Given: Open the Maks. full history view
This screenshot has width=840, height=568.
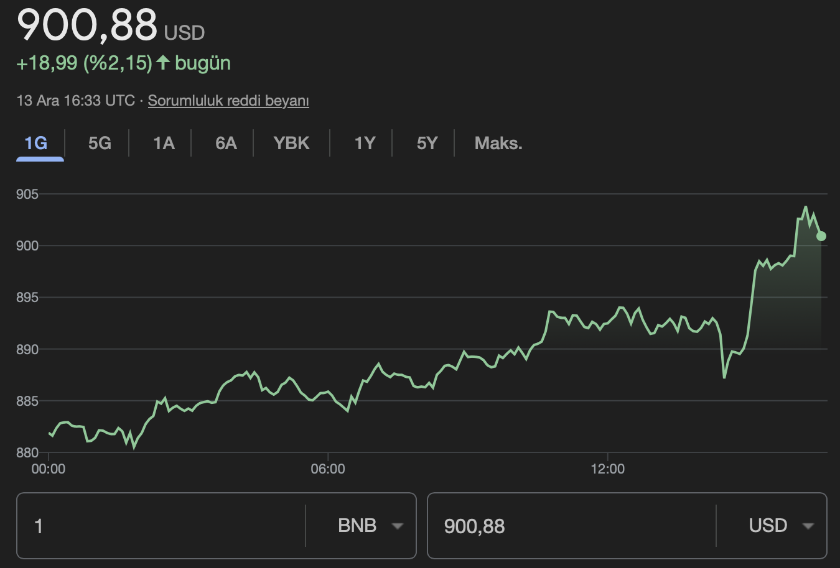Looking at the screenshot, I should click(x=497, y=143).
